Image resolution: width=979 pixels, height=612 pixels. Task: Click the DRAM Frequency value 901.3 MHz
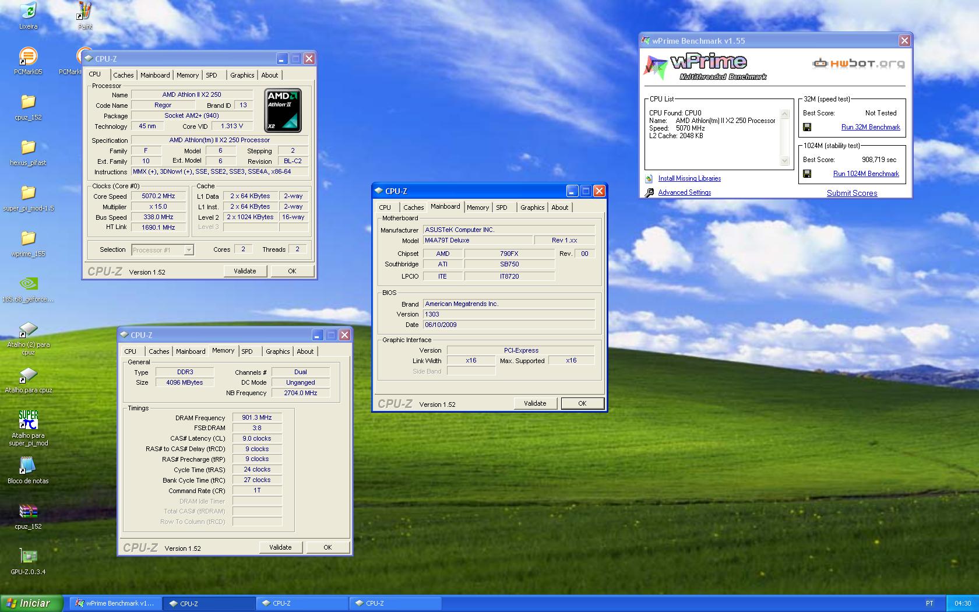coord(257,417)
